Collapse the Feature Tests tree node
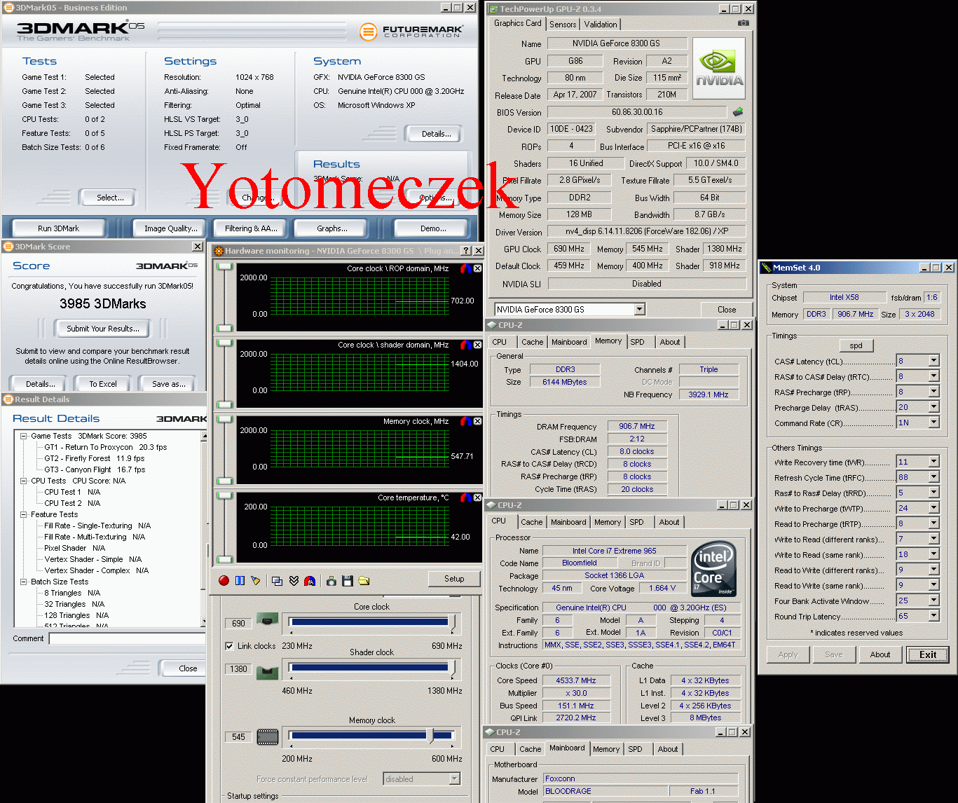The image size is (958, 803). click(23, 514)
